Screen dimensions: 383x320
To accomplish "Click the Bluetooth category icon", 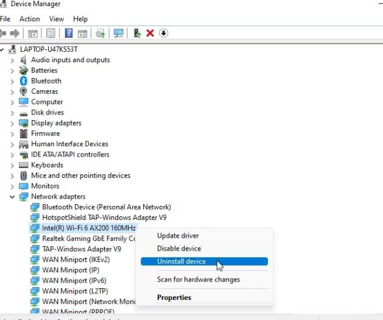I will (x=24, y=81).
